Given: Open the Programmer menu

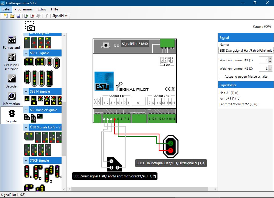Looking at the screenshot, I should (x=24, y=9).
